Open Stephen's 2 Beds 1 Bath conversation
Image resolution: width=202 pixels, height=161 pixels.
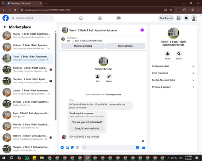[x=27, y=81]
